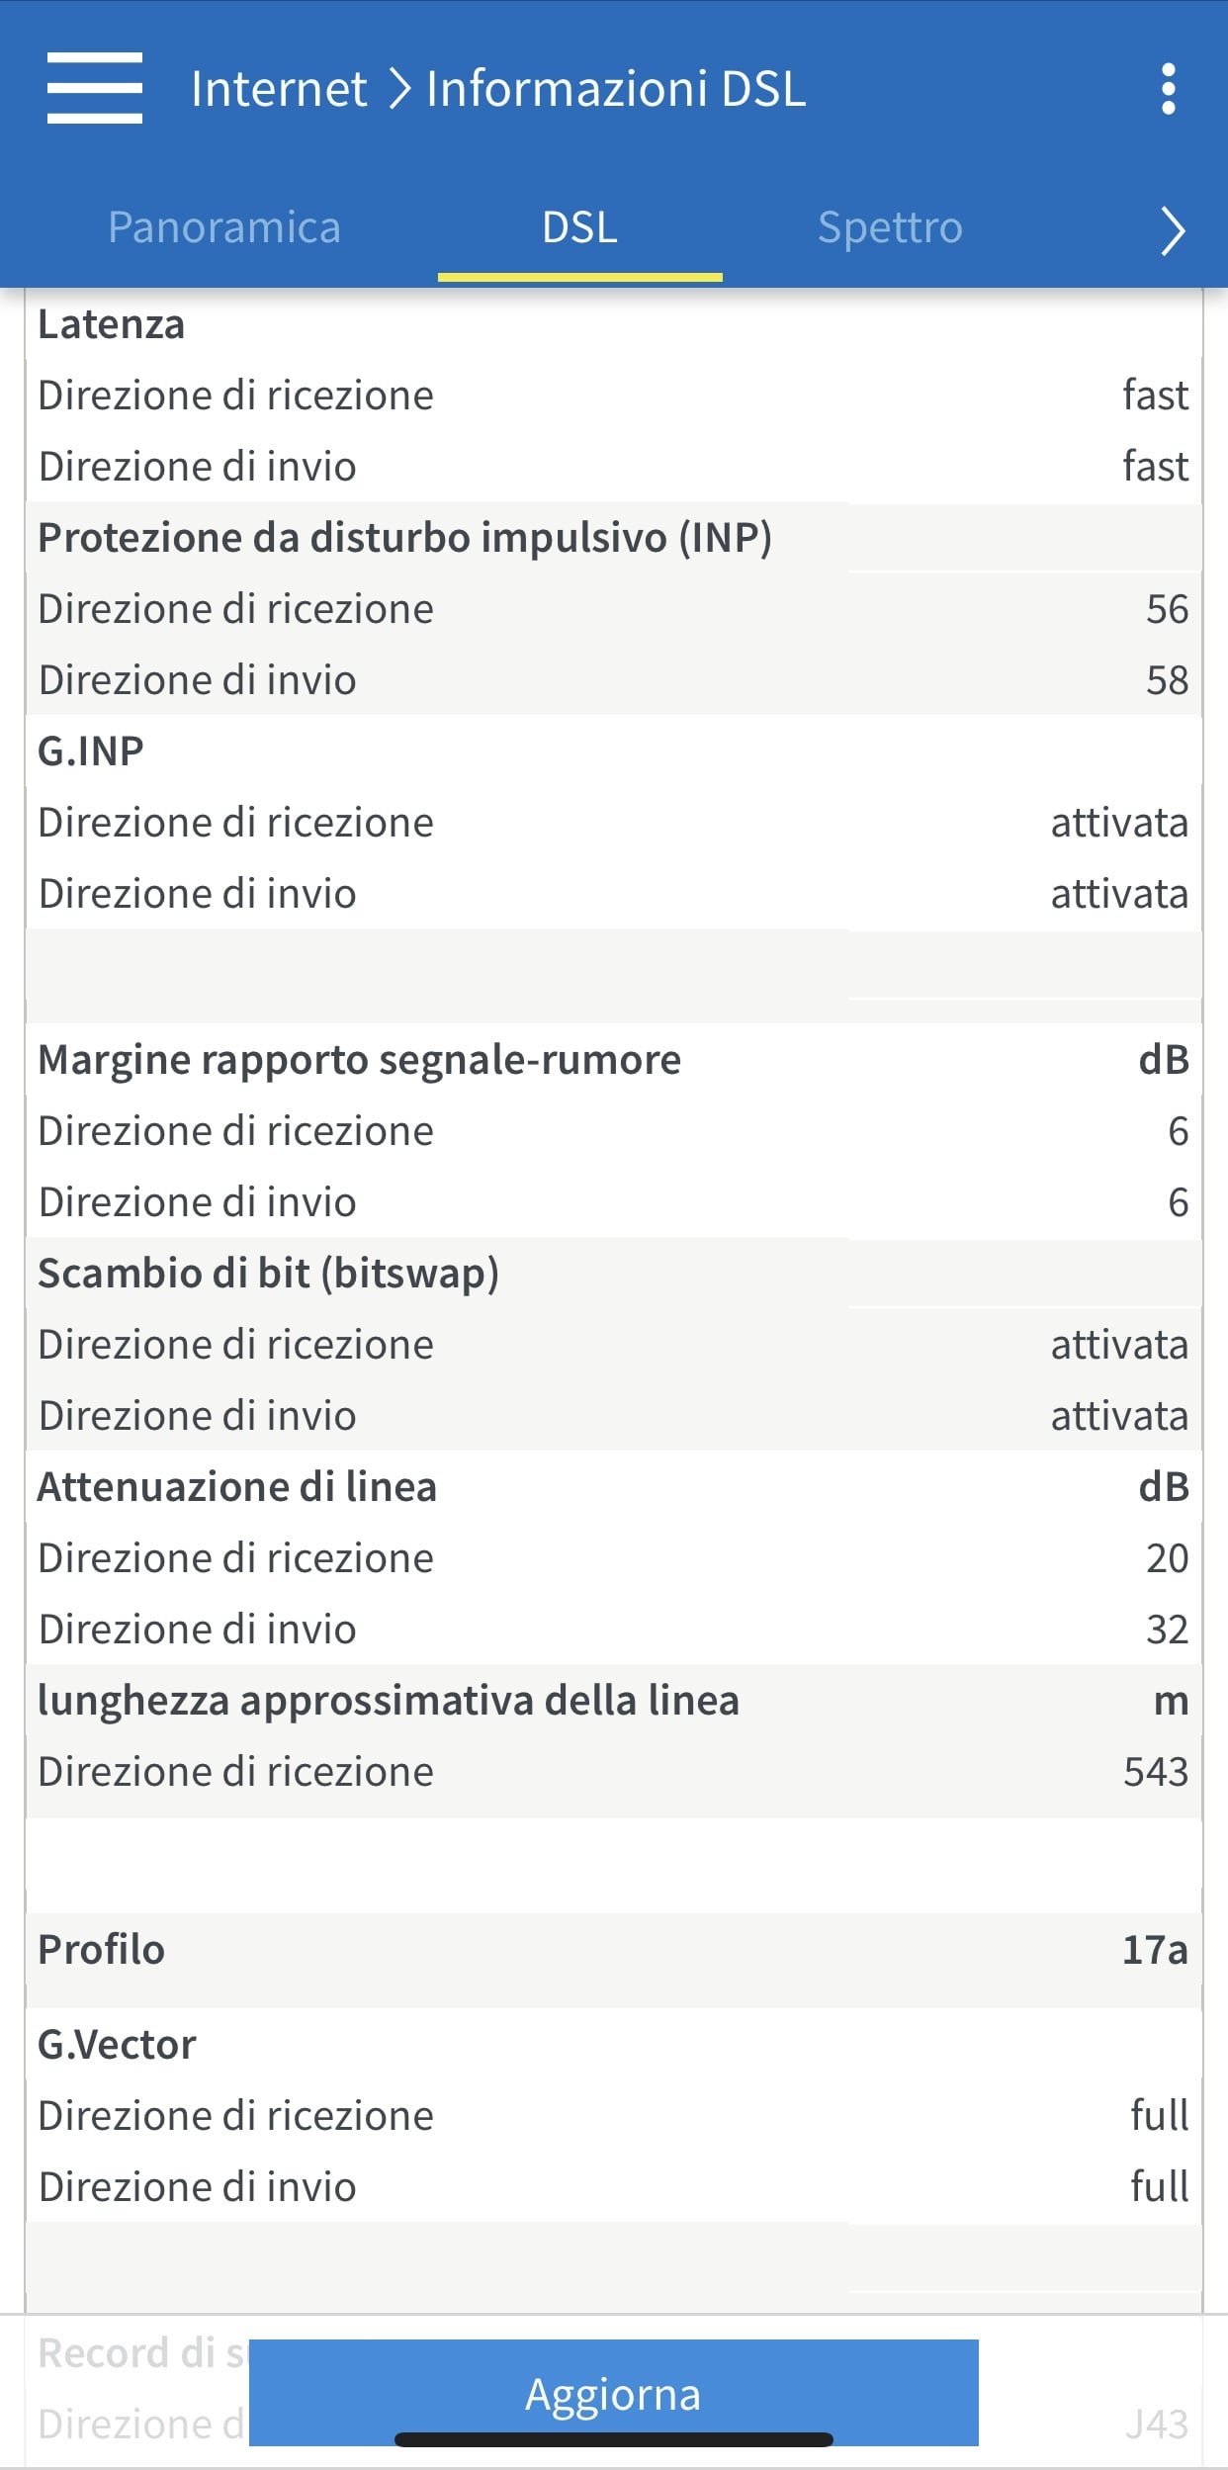Go to Internet in the breadcrumb
The height and width of the screenshot is (2470, 1228).
tap(279, 89)
